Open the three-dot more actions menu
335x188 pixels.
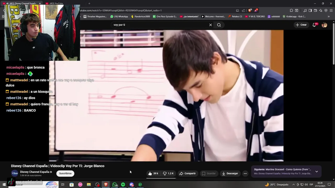tap(245, 173)
